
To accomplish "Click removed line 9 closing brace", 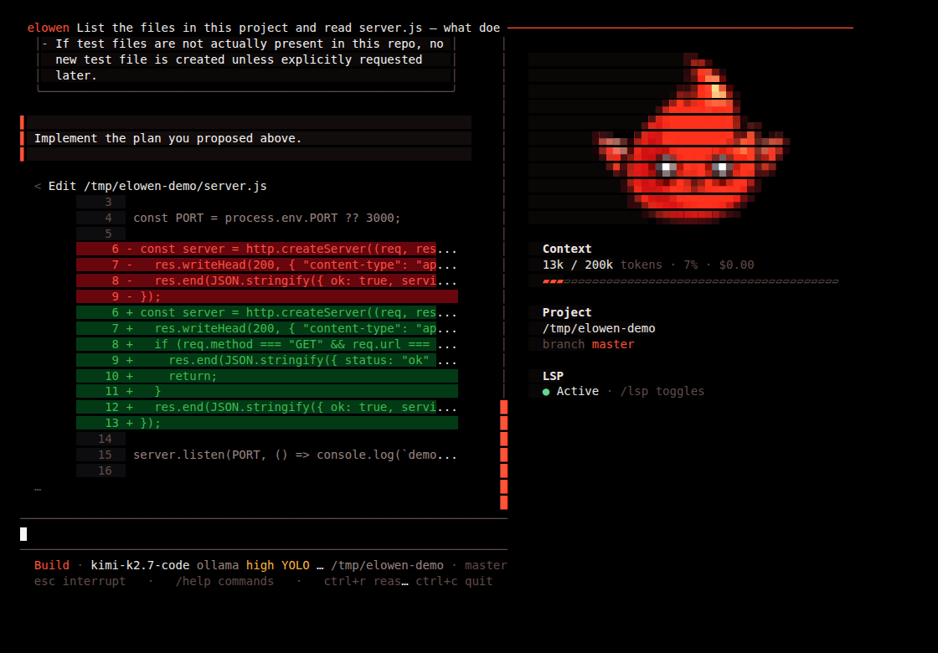I will pos(267,296).
